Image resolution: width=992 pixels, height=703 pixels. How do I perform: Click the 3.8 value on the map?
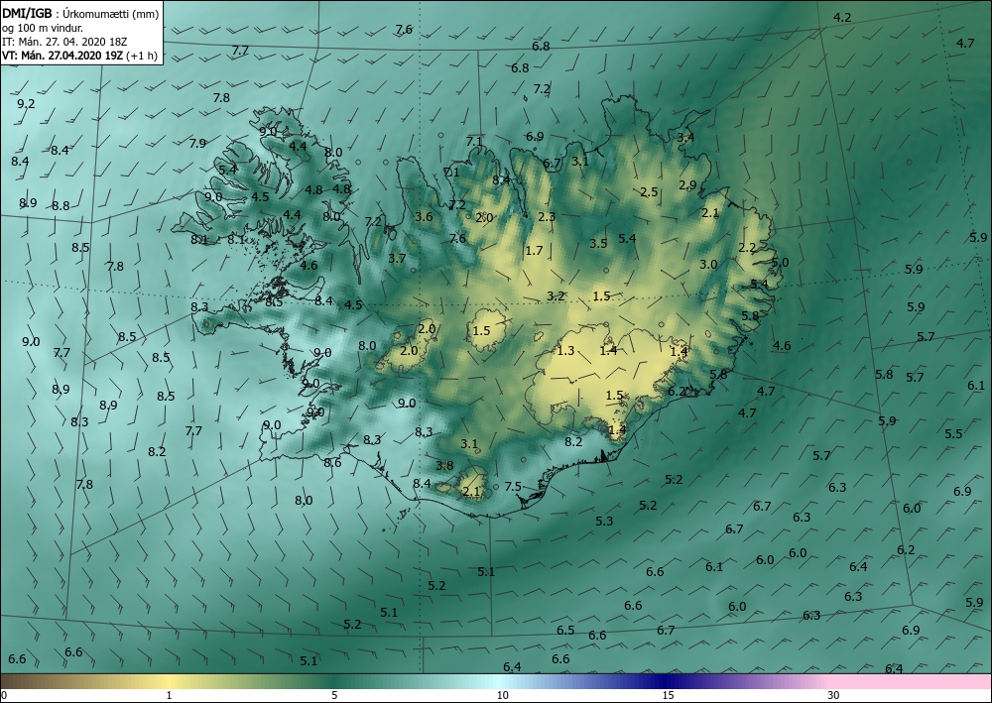[x=444, y=466]
